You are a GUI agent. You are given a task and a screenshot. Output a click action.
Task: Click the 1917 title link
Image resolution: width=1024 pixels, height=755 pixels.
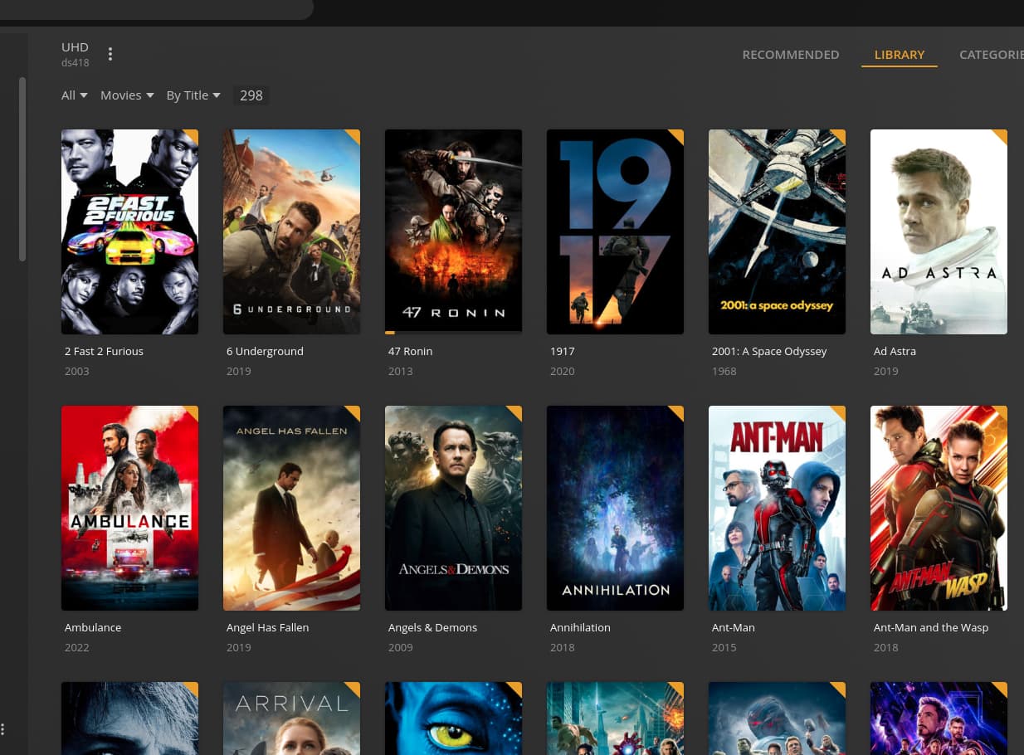tap(562, 351)
